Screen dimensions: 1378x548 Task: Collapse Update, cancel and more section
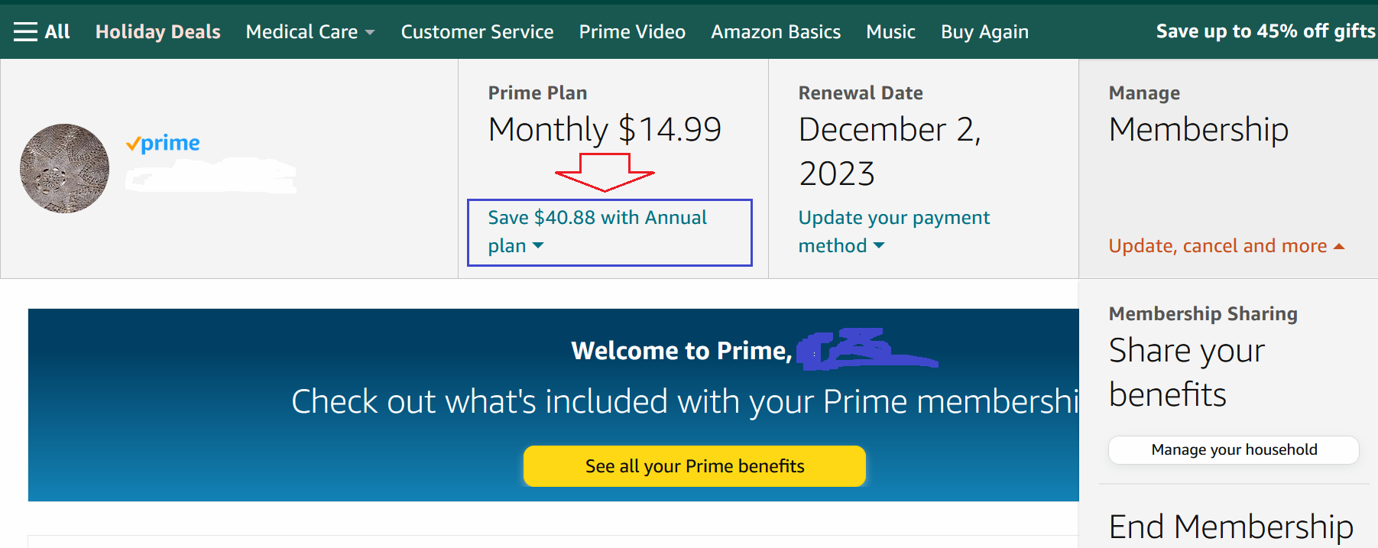pyautogui.click(x=1226, y=246)
